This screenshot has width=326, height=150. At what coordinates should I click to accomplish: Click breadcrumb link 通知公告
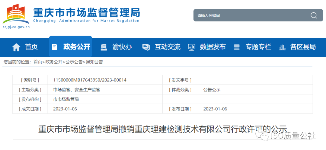pyautogui.click(x=94, y=62)
